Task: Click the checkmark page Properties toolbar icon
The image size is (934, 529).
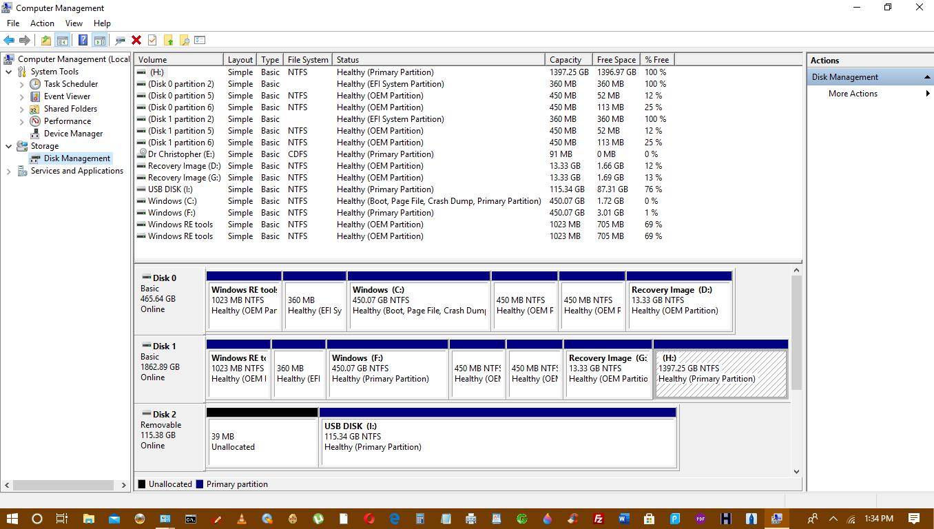Action: [152, 40]
